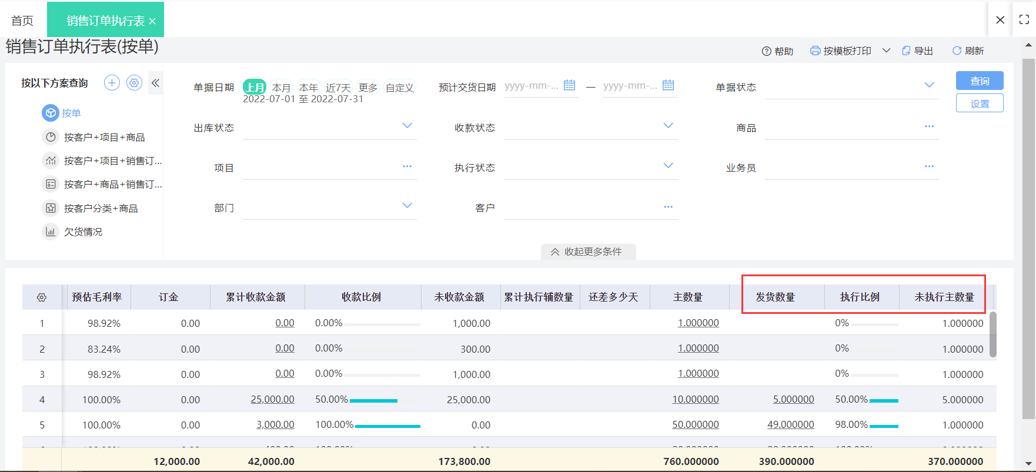The width and height of the screenshot is (1036, 472).
Task: Open the 出库状态 dropdown
Action: pyautogui.click(x=407, y=126)
